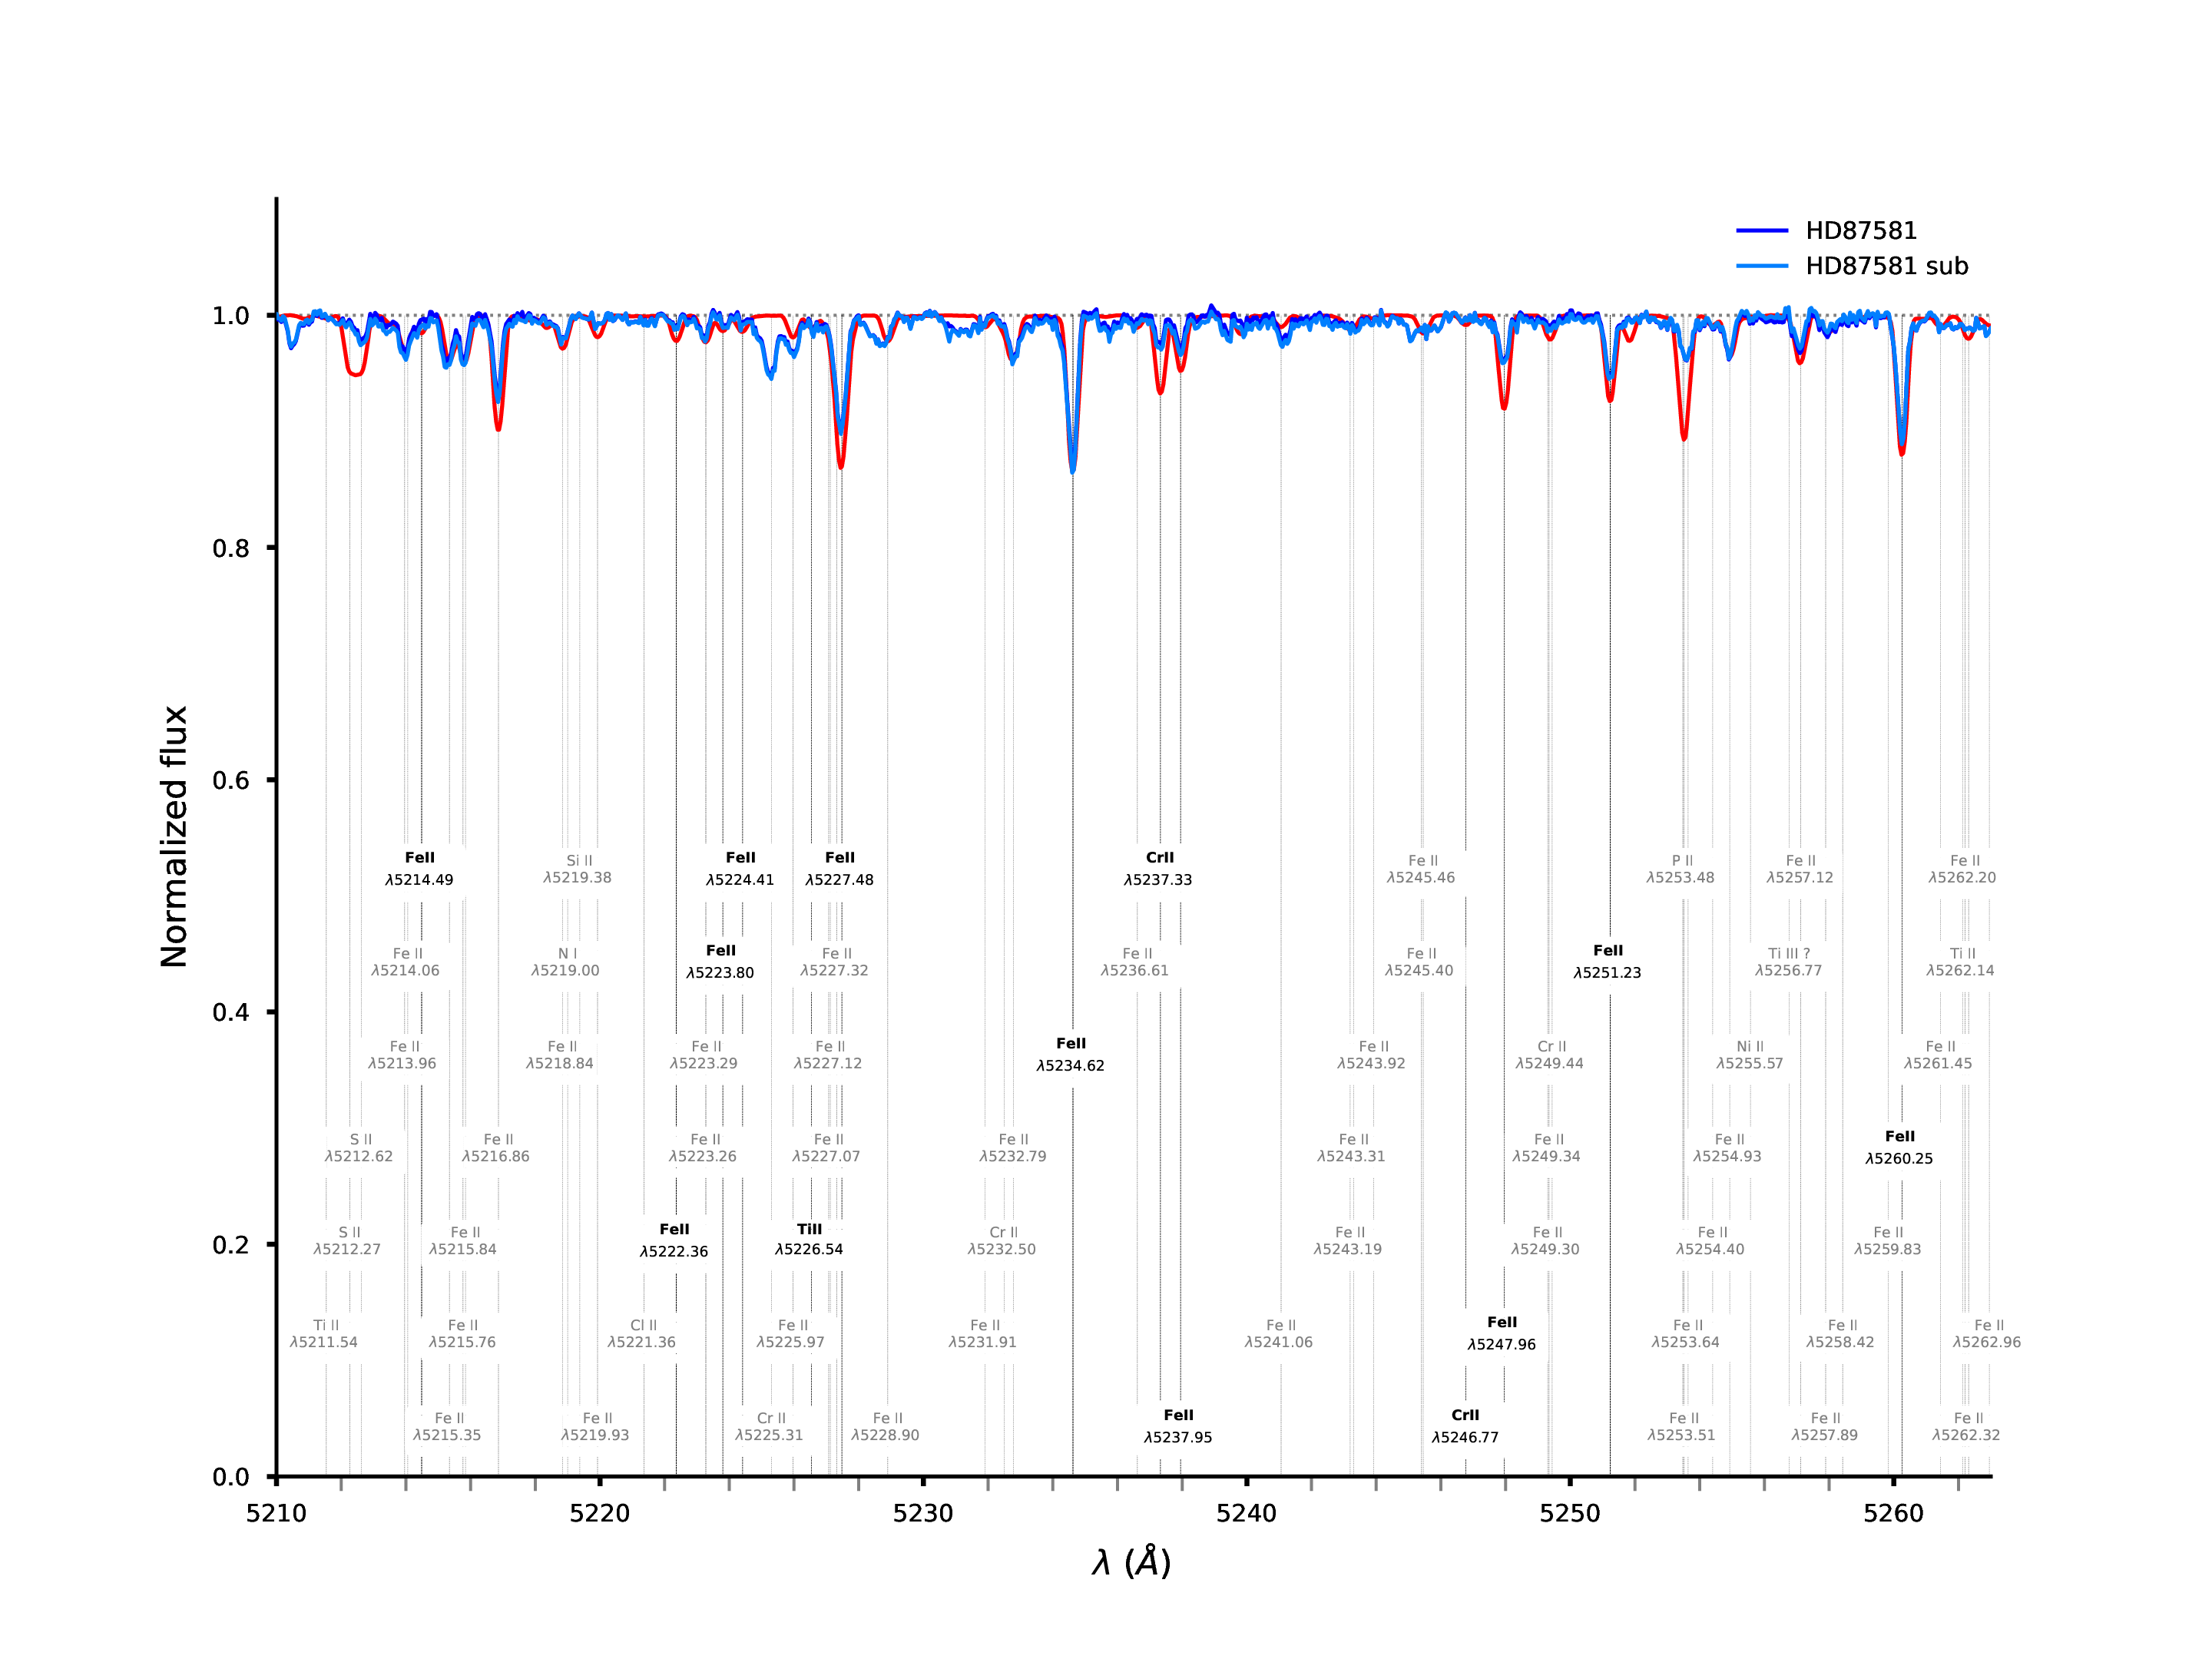Click the HD87581 sub legend label

[x=1886, y=266]
